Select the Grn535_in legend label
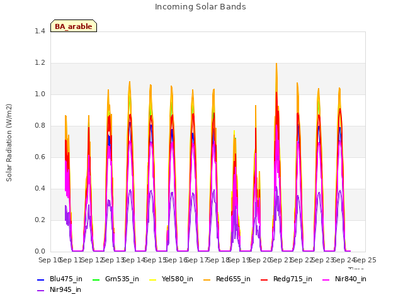This screenshot has width=403, height=302. pyautogui.click(x=122, y=279)
